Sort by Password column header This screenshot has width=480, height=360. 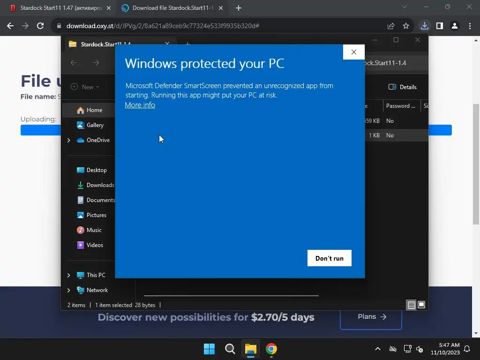[x=401, y=106]
